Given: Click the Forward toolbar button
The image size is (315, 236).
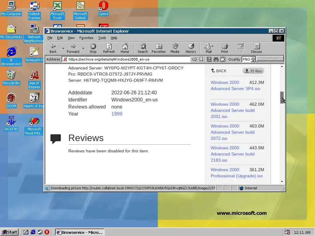Looking at the screenshot, I should pos(73,48).
